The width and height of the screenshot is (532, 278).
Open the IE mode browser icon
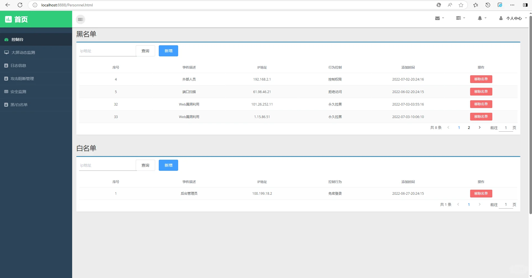click(500, 5)
